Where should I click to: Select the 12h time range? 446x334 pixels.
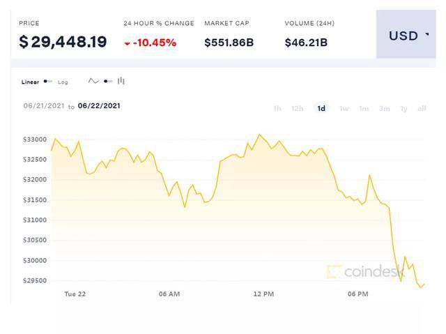point(298,108)
